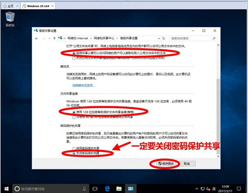Viewport: 248px width, 193px height.
Task: Go up one level with up arrow
Action: [x=54, y=38]
